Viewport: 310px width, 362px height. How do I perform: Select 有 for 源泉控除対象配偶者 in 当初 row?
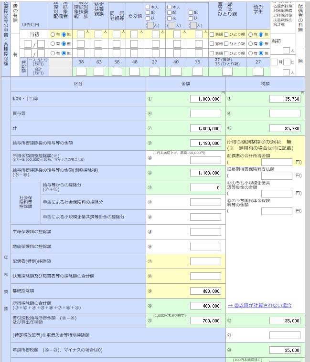pos(53,34)
